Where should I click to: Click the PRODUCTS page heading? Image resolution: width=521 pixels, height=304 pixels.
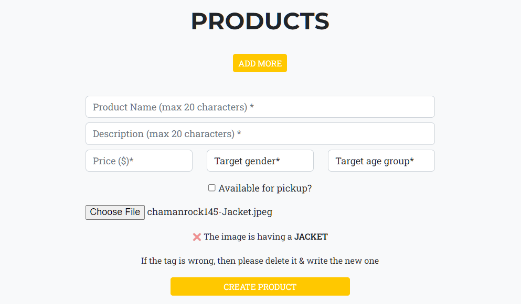tap(260, 21)
